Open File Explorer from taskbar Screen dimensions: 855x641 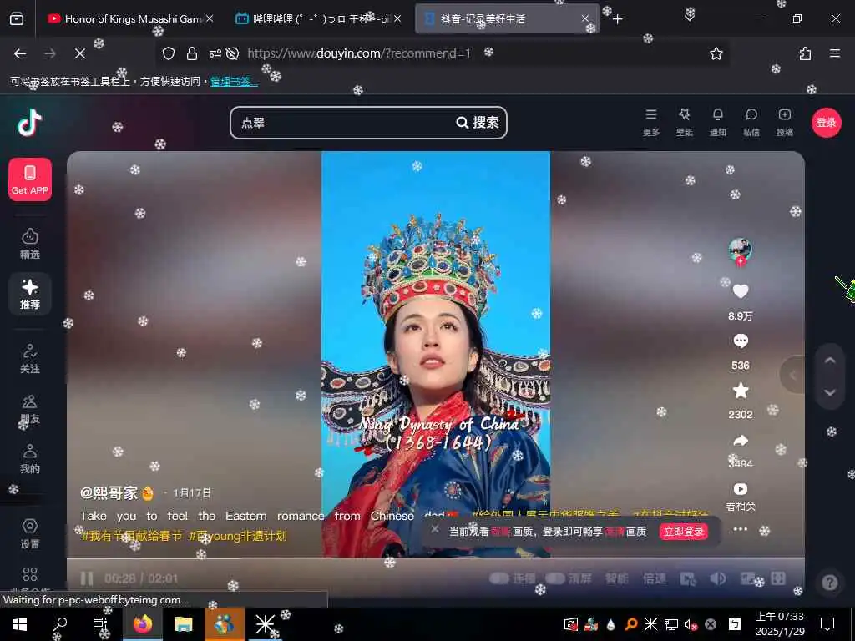(x=183, y=624)
